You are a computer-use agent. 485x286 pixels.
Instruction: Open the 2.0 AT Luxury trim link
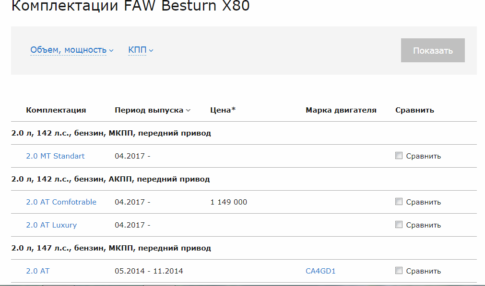51,225
